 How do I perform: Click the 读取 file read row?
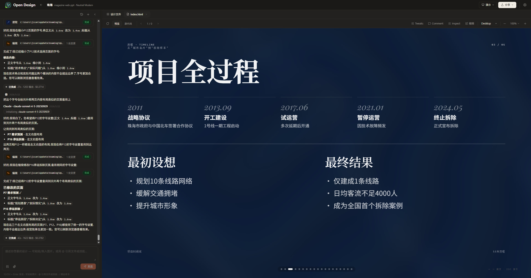pos(48,22)
